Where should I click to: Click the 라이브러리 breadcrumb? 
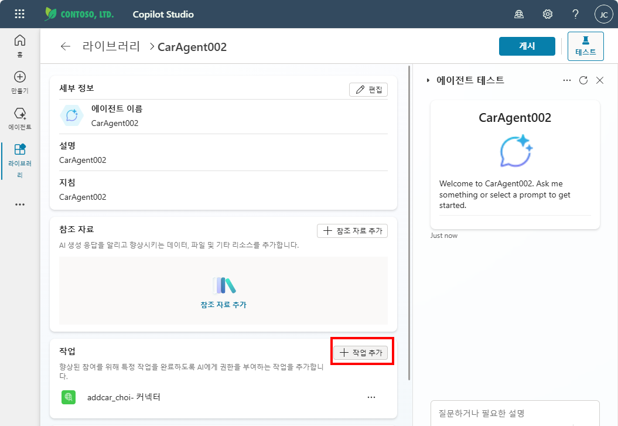111,46
